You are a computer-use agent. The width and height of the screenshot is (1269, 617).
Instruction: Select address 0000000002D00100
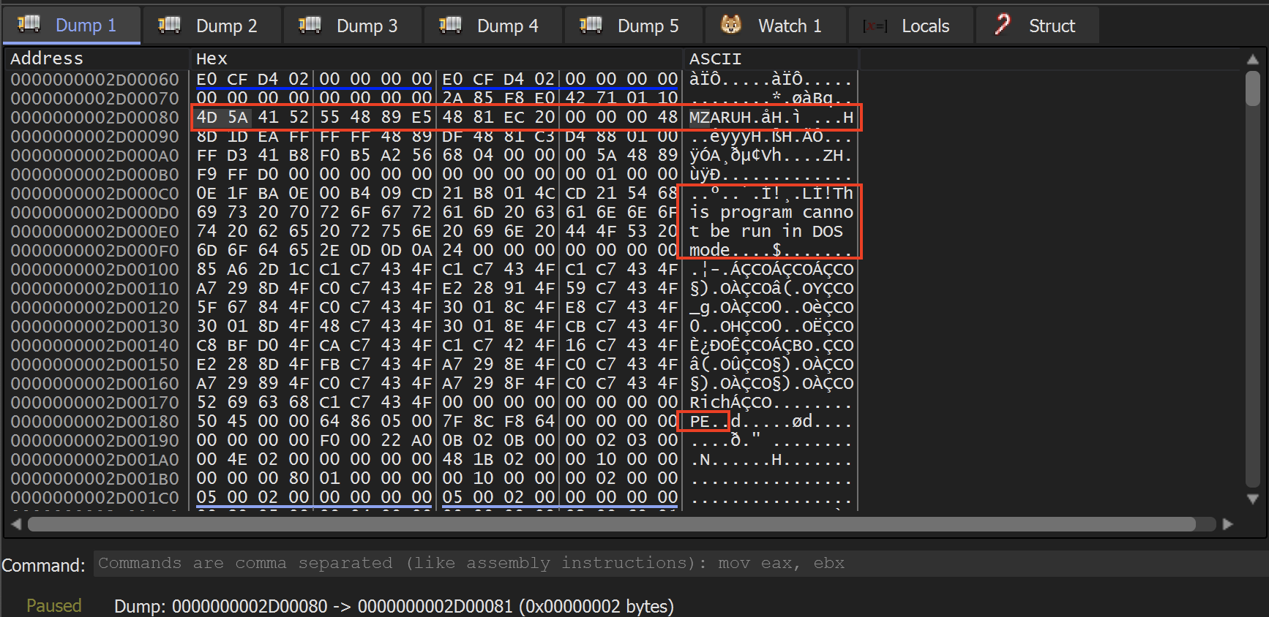point(94,269)
